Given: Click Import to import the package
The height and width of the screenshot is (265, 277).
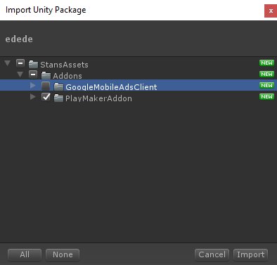Looking at the screenshot, I should [x=250, y=254].
